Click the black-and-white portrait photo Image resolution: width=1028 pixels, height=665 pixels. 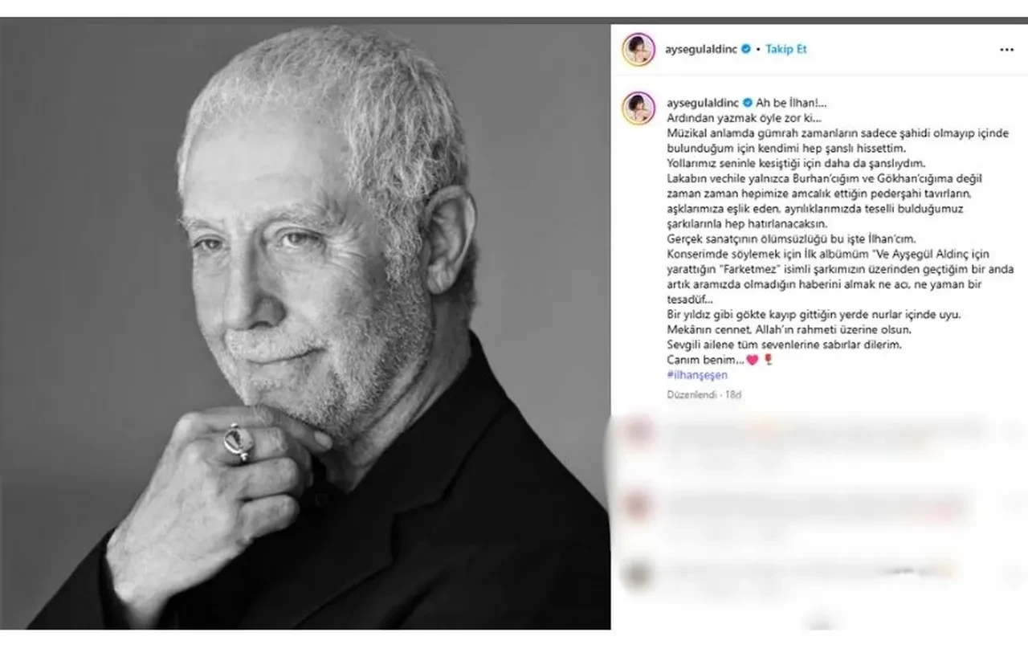coord(305,324)
